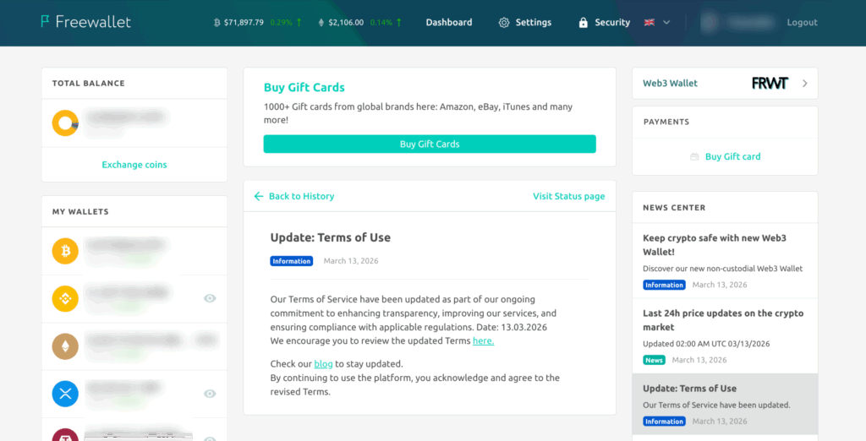
Task: Toggle visibility eye on XRP wallet
Action: [x=210, y=394]
